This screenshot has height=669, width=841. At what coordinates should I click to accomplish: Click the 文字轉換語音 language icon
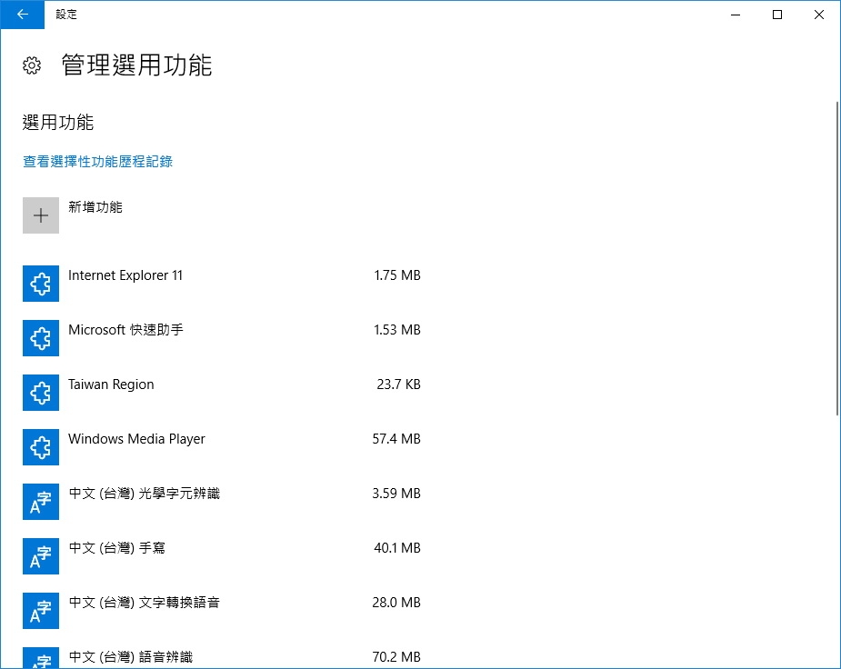pyautogui.click(x=41, y=611)
